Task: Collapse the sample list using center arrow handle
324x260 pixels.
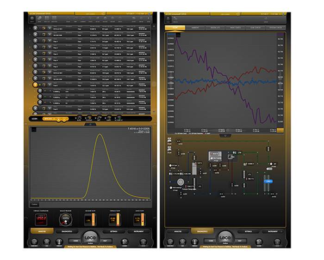Action: 91,125
